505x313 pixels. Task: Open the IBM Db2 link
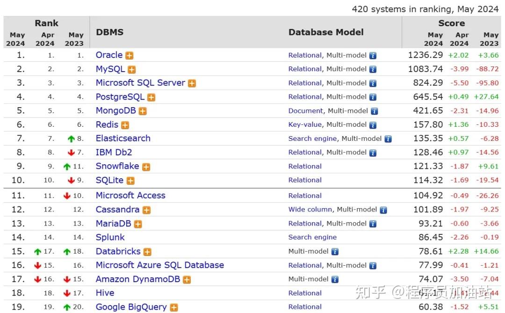pyautogui.click(x=114, y=152)
